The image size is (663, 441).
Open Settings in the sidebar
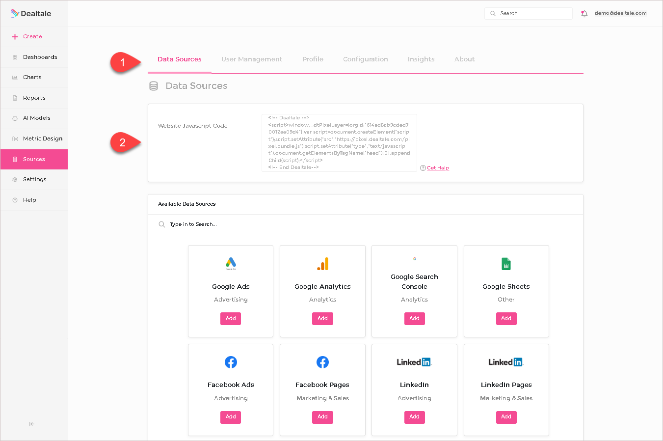click(x=34, y=179)
